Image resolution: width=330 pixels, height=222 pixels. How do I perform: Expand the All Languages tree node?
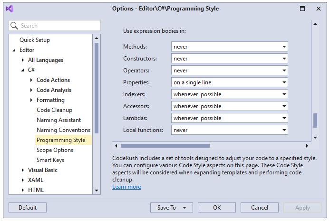(x=23, y=60)
